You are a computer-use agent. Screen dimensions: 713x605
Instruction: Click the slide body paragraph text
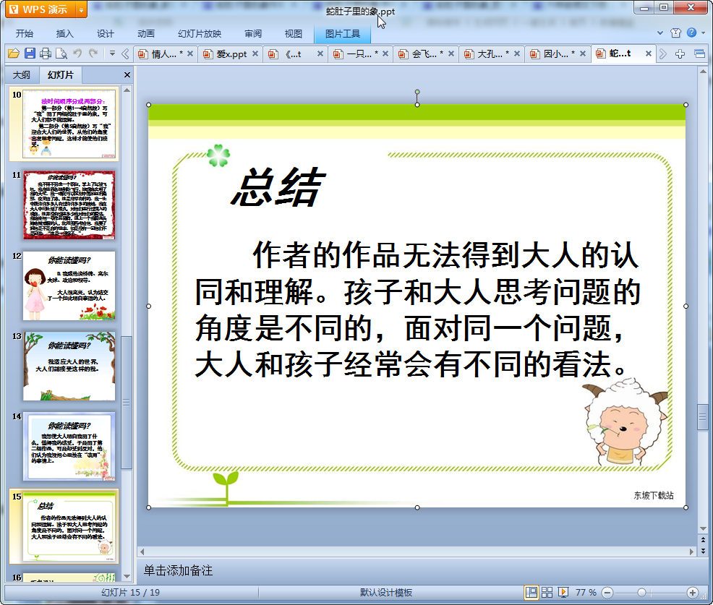[417, 309]
